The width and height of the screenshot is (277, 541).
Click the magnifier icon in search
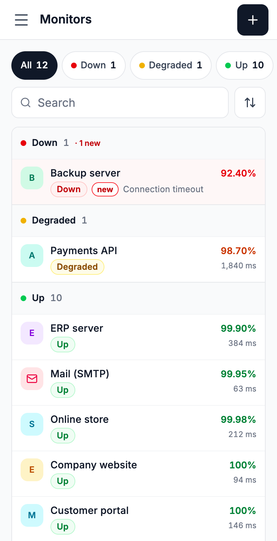click(26, 103)
